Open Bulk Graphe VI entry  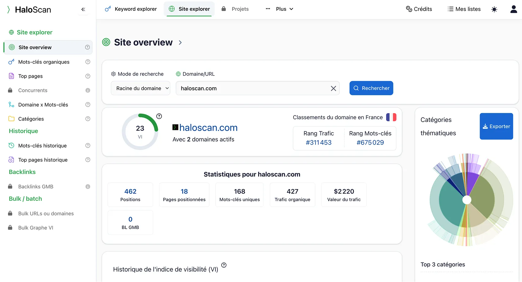pos(36,228)
